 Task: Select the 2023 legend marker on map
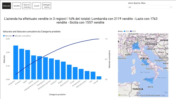(x=131, y=31)
